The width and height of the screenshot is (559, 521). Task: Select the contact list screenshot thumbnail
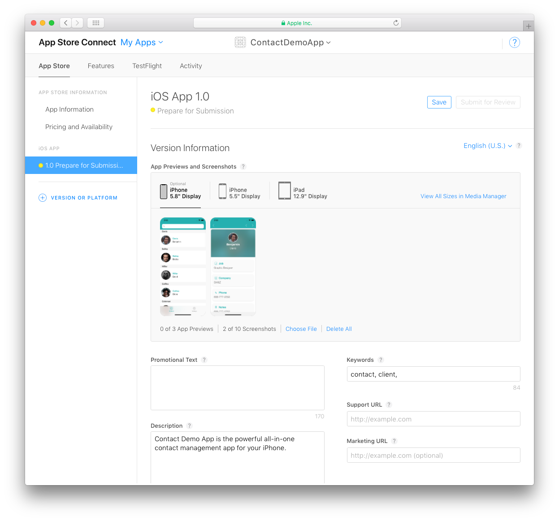[x=183, y=267]
